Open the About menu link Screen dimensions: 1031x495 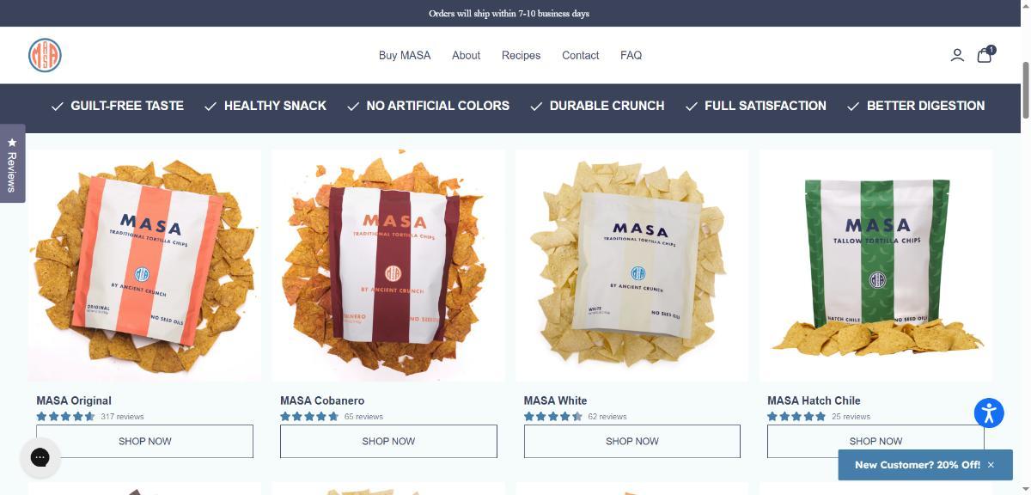coord(467,55)
